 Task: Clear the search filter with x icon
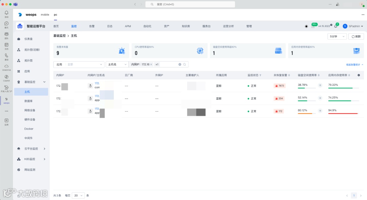pyautogui.click(x=180, y=64)
